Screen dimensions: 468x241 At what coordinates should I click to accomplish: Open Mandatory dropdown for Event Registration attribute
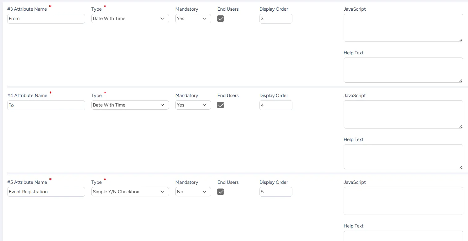[x=193, y=192]
